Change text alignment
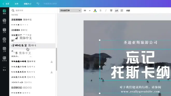The height and width of the screenshot is (96, 171). (x=111, y=11)
